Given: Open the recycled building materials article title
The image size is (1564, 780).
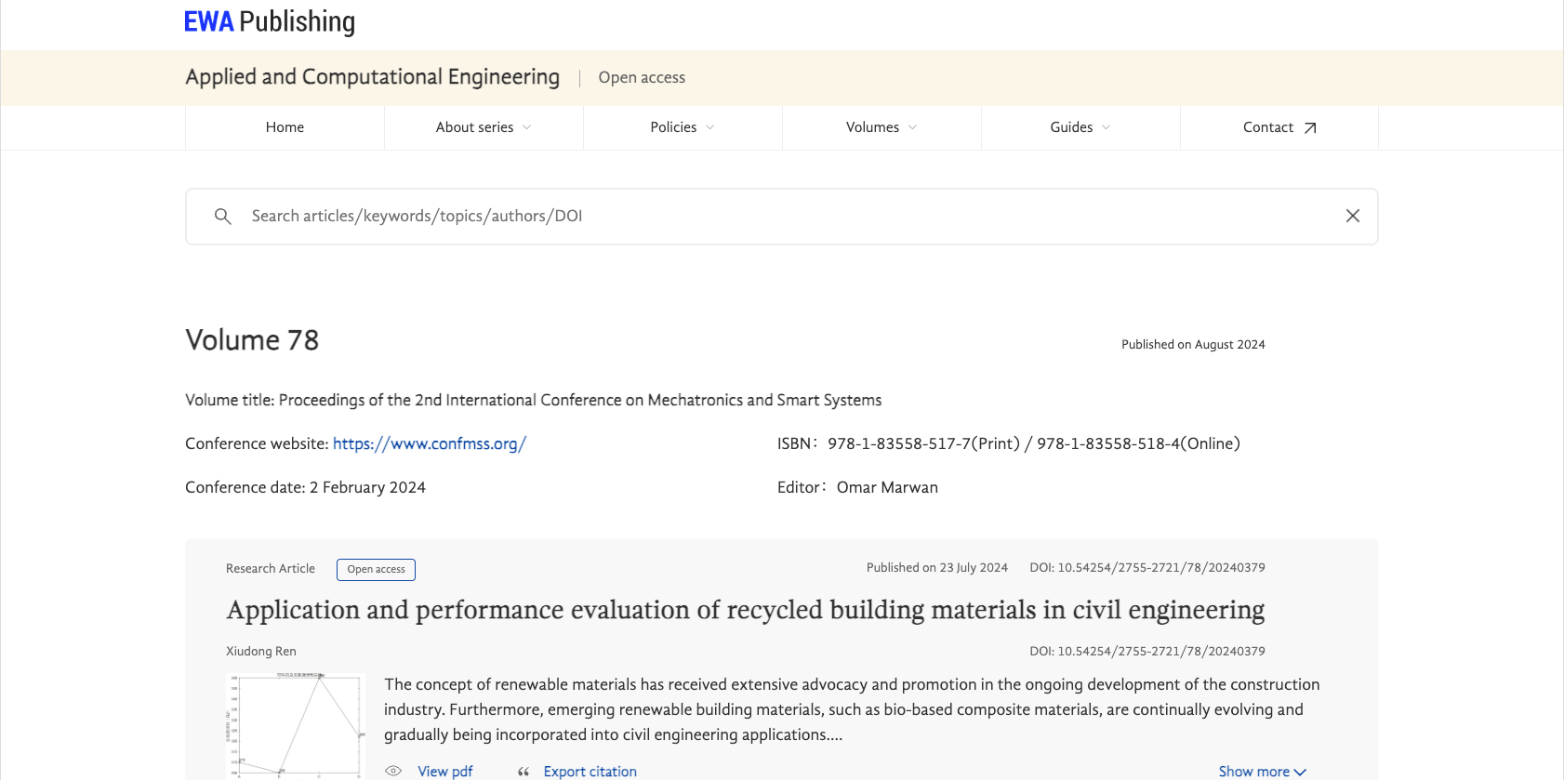Looking at the screenshot, I should click(745, 610).
